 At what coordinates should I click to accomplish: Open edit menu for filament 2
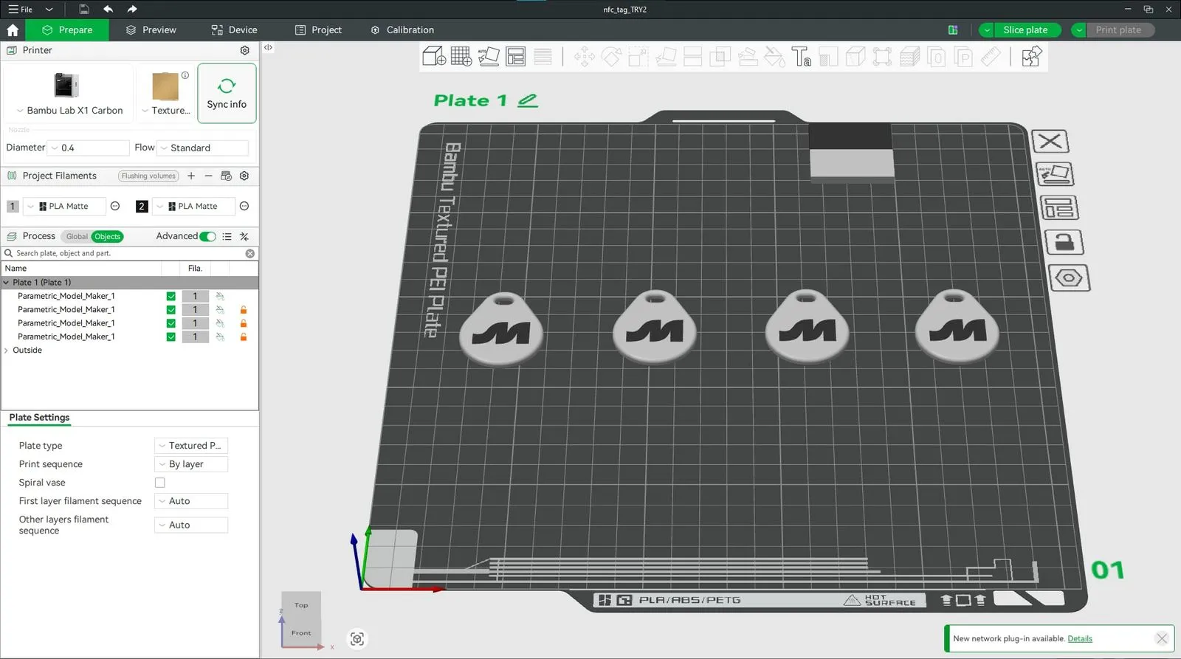click(244, 206)
